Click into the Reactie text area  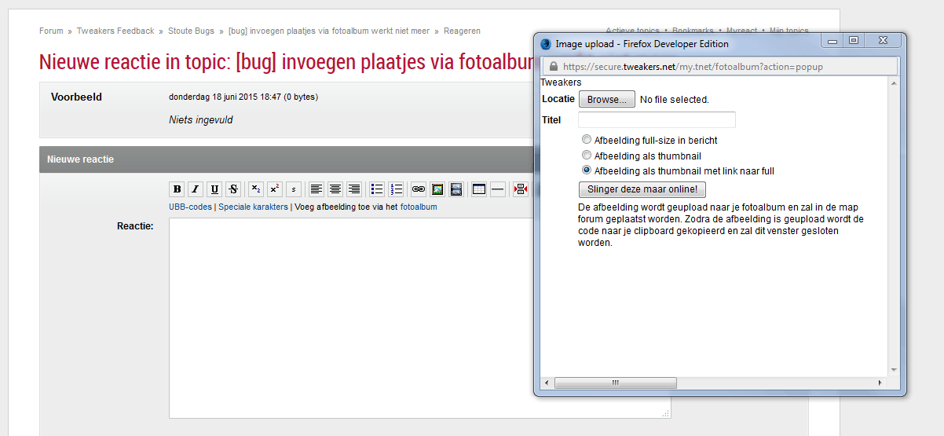[x=420, y=318]
